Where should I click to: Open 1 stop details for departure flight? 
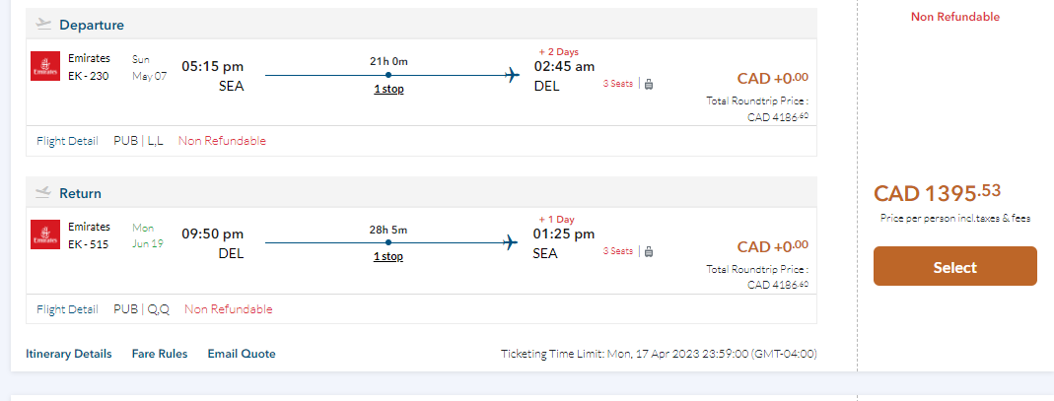[388, 89]
